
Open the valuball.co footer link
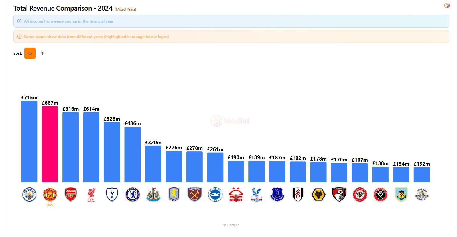[231, 225]
